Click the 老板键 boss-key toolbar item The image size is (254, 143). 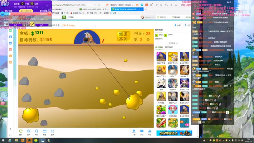77,13
